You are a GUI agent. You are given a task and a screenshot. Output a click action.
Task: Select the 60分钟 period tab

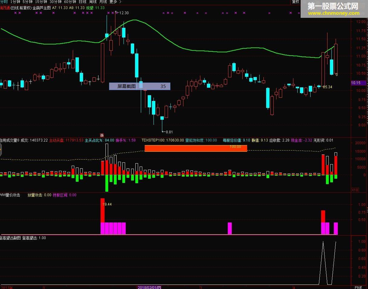(70, 2)
